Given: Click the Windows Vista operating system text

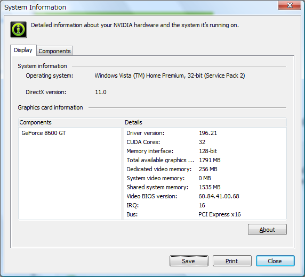Looking at the screenshot, I should (x=170, y=75).
